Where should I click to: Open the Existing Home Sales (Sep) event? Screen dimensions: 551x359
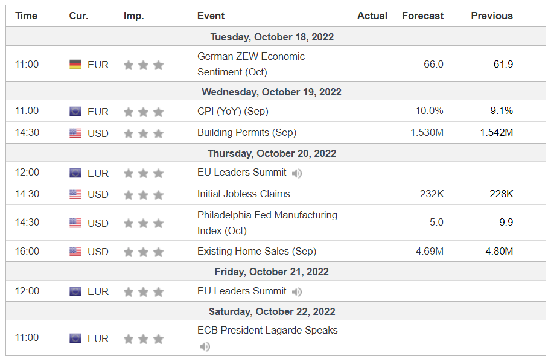[256, 251]
